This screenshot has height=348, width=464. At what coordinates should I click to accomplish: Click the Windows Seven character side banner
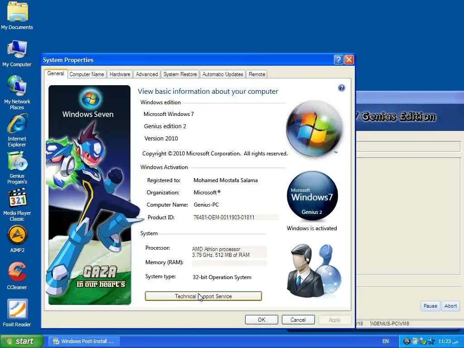(90, 195)
